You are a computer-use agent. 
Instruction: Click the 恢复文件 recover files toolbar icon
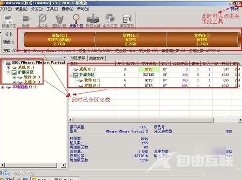coord(93,21)
